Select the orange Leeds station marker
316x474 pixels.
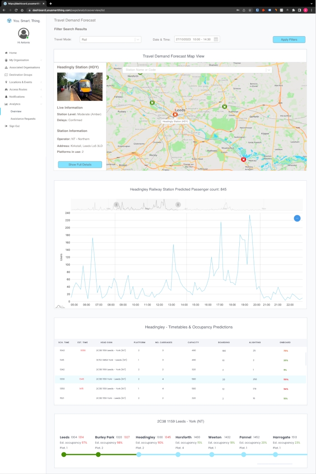(x=175, y=114)
